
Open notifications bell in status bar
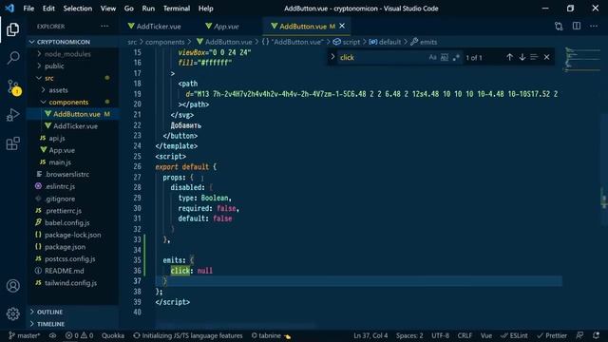(x=596, y=335)
